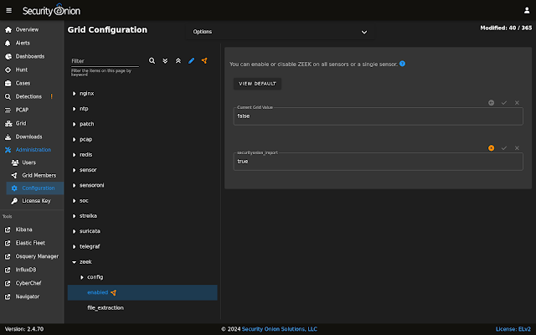Collapse all settings with double-up arrows
Screen dimensions: 536x335
click(x=178, y=60)
